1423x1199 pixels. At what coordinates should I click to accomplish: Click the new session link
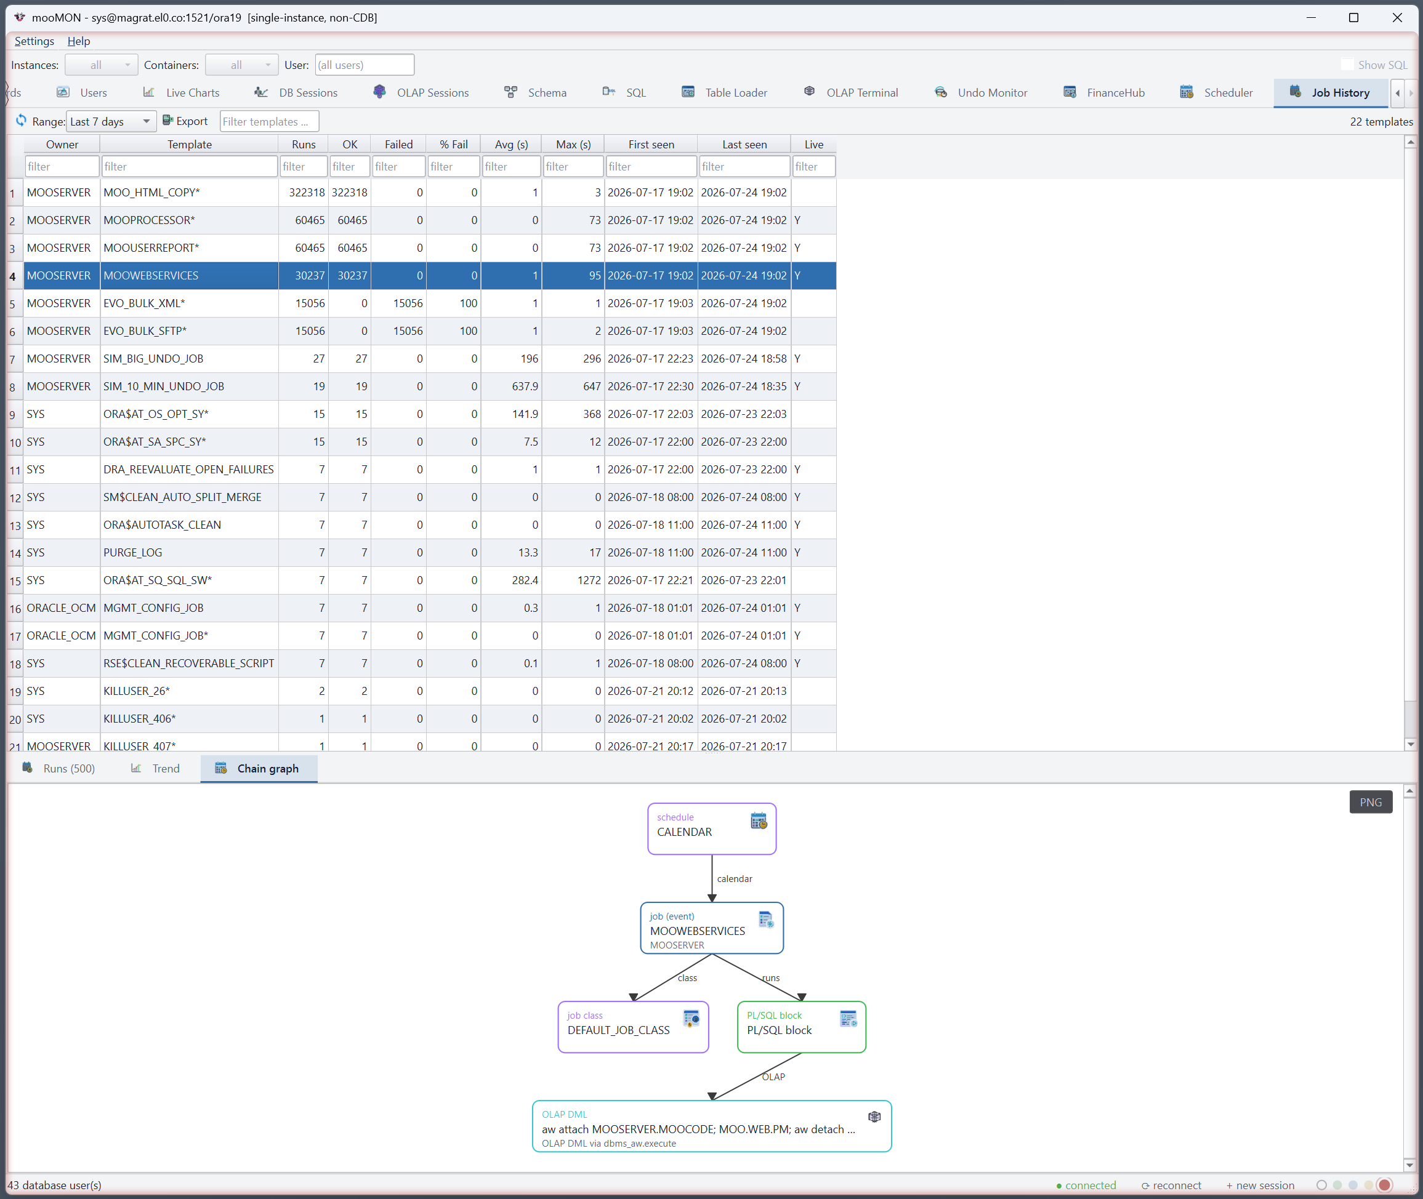click(x=1260, y=1185)
